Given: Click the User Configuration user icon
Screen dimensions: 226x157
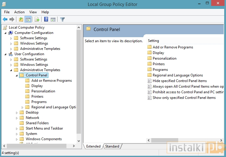Looking at the screenshot, I should [11, 54].
